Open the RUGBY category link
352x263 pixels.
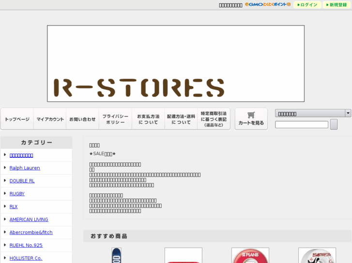pyautogui.click(x=17, y=194)
